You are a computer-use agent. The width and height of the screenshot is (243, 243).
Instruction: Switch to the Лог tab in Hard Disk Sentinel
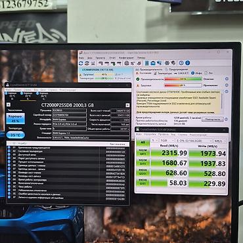209,74
